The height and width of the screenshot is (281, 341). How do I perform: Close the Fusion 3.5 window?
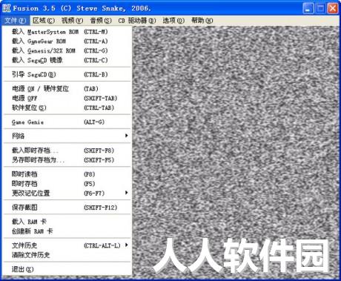333,8
